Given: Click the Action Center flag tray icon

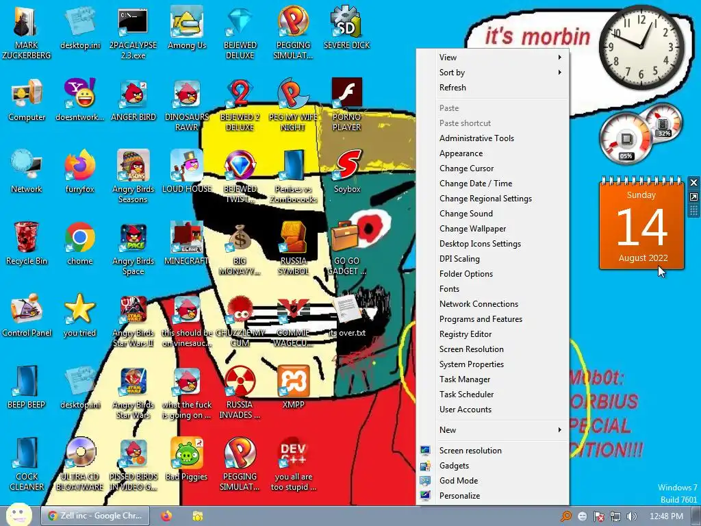Looking at the screenshot, I should tap(598, 516).
